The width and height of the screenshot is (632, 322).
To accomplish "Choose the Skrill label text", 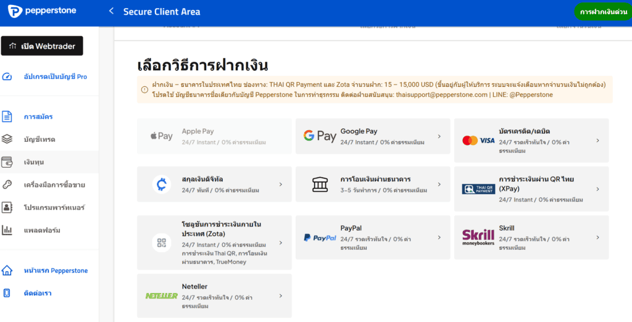I will pos(507,228).
